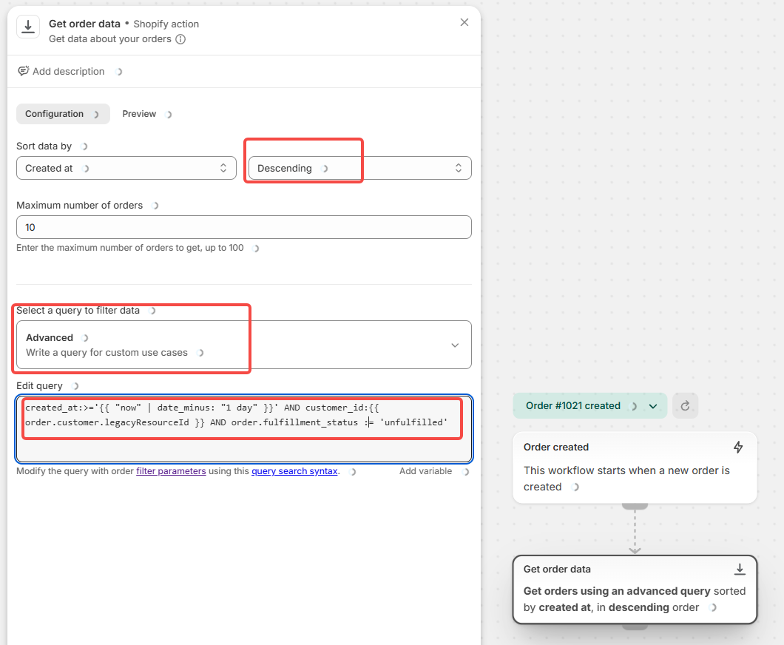Click the info icon beside 'Get data about your orders'
This screenshot has width=784, height=645.
[180, 39]
